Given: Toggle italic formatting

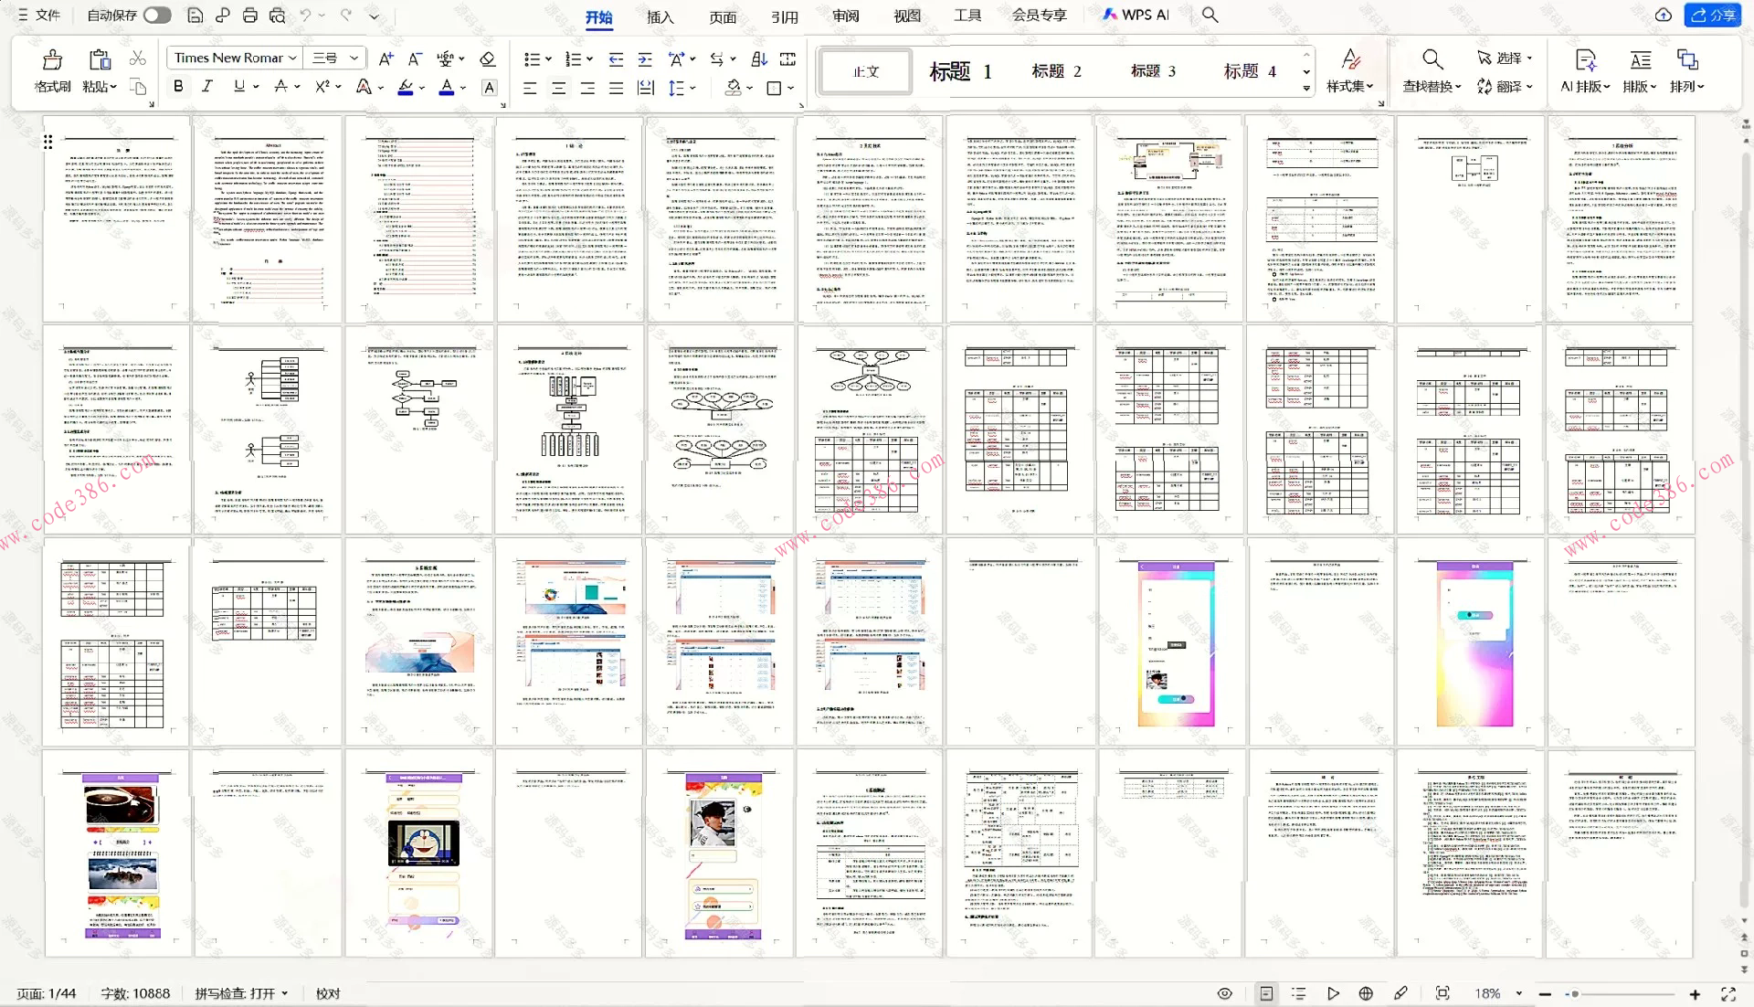Looking at the screenshot, I should point(207,86).
